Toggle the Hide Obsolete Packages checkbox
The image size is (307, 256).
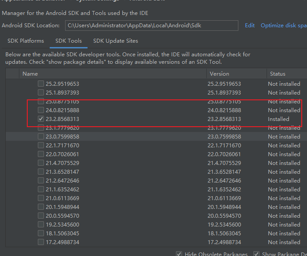tap(179, 254)
